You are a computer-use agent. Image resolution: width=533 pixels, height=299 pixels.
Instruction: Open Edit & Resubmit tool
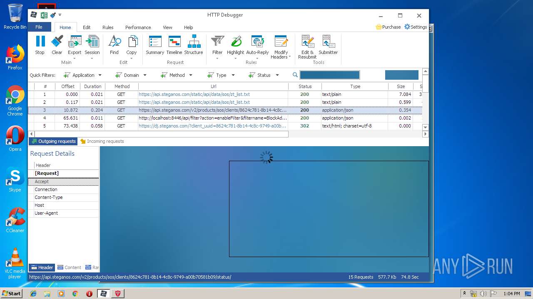[x=307, y=47]
